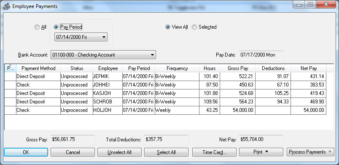Sort by the Hours column header
339x165 pixels.
210,68
